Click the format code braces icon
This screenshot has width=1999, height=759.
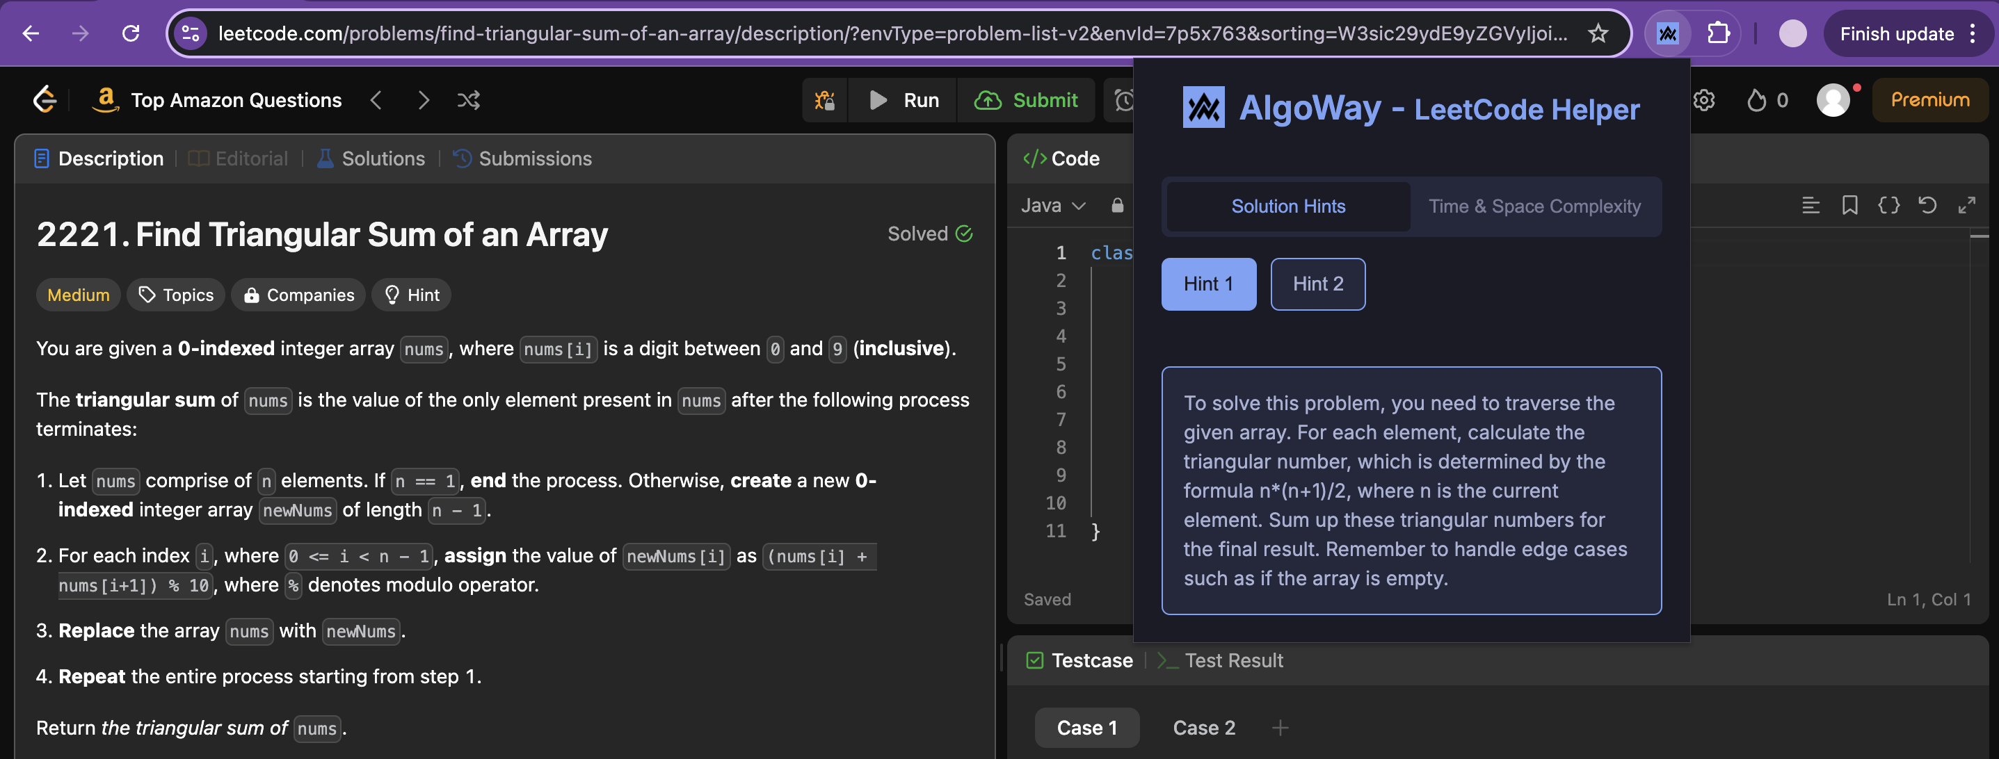coord(1888,206)
